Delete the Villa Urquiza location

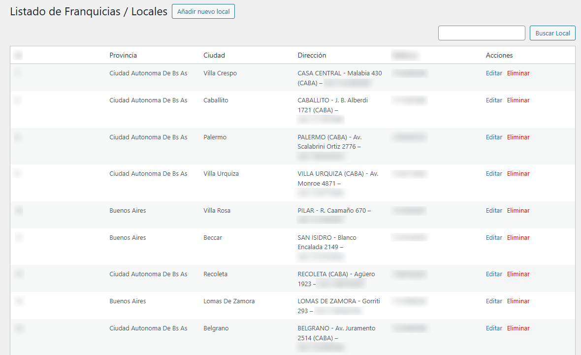(518, 174)
